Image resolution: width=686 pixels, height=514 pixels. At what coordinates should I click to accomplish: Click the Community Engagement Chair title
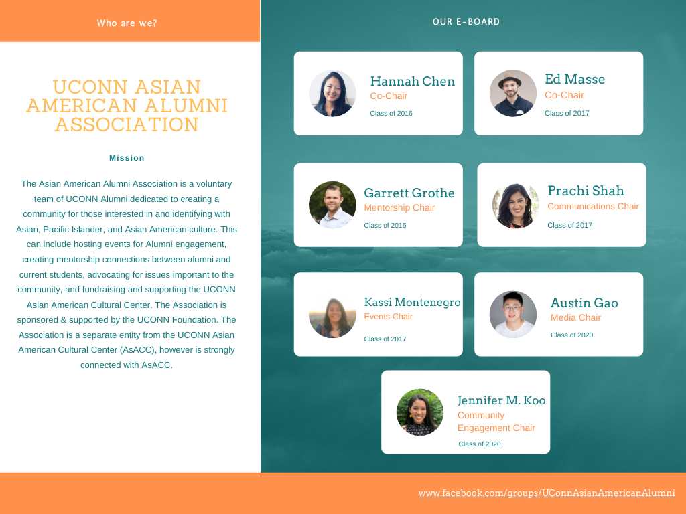(x=496, y=422)
